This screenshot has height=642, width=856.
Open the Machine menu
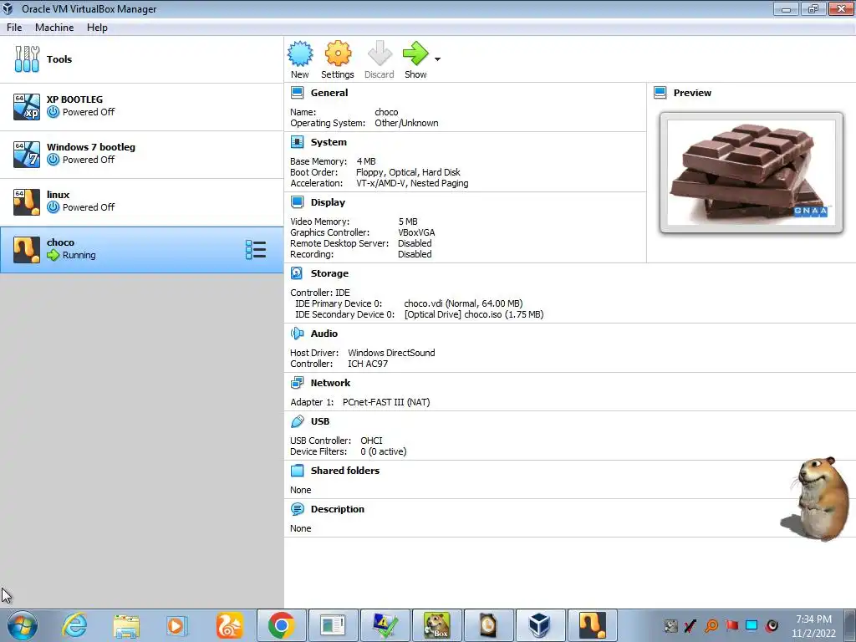pyautogui.click(x=54, y=28)
